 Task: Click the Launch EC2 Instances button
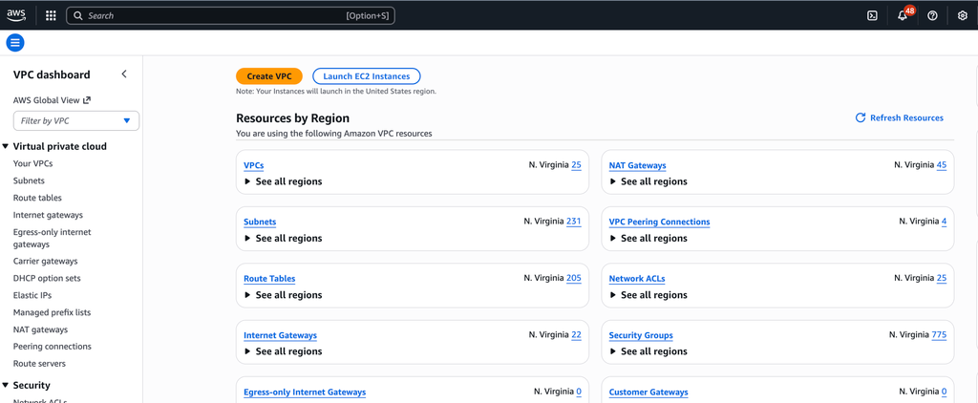click(367, 76)
